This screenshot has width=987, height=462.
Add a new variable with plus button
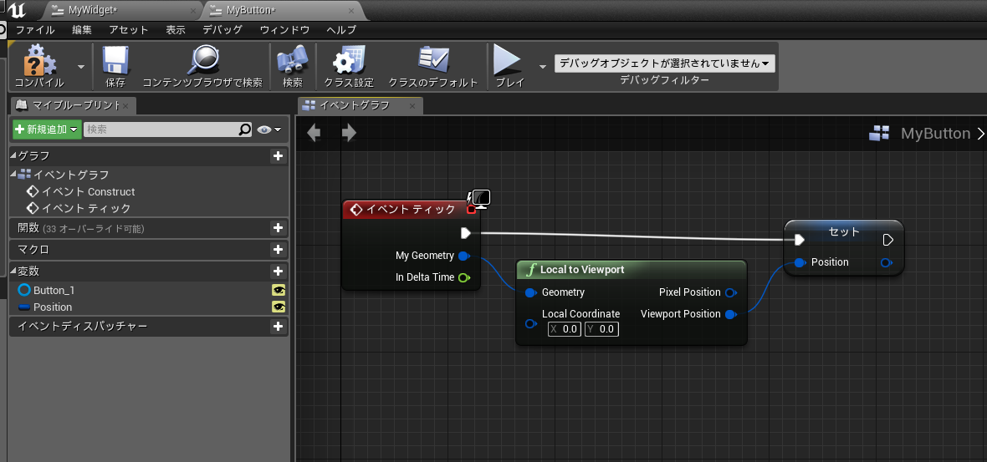click(279, 272)
